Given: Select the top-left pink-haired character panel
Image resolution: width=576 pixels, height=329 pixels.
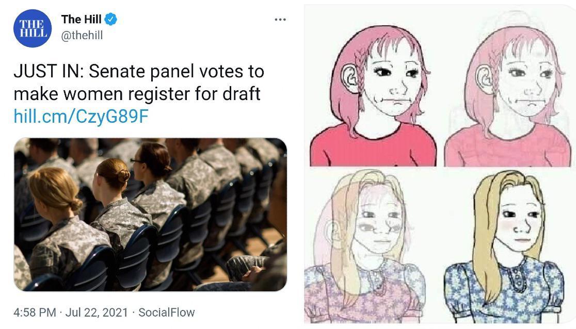Looking at the screenshot, I should point(373,88).
